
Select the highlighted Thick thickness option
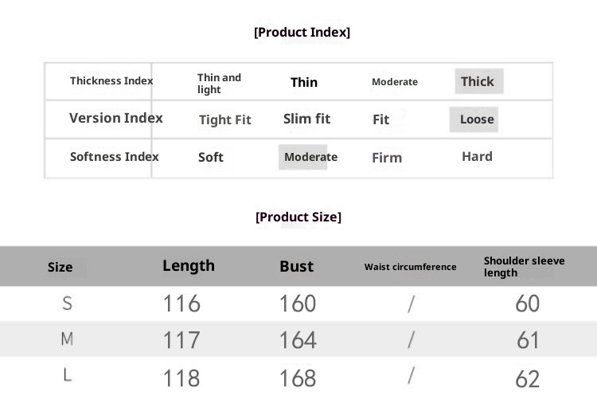point(478,81)
